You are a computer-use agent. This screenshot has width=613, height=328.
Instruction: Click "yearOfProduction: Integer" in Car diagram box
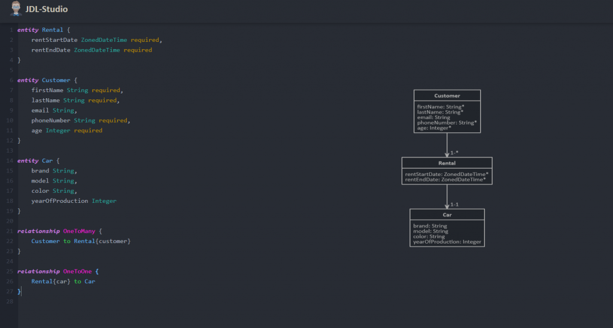447,242
